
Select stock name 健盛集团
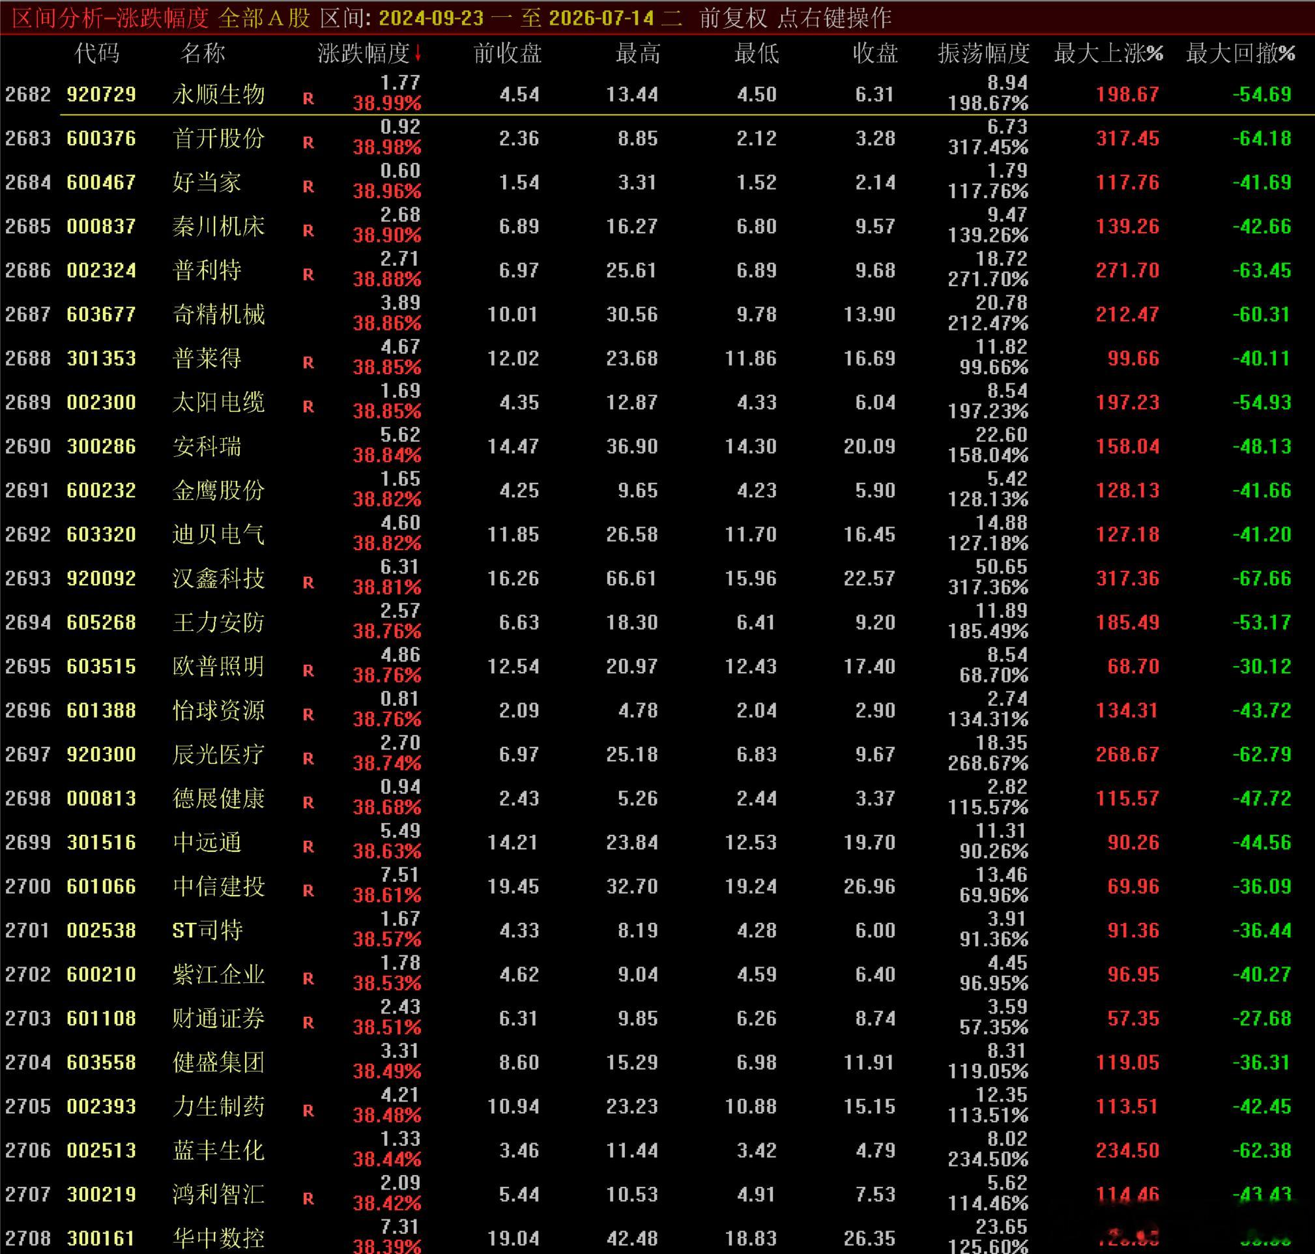218,1062
